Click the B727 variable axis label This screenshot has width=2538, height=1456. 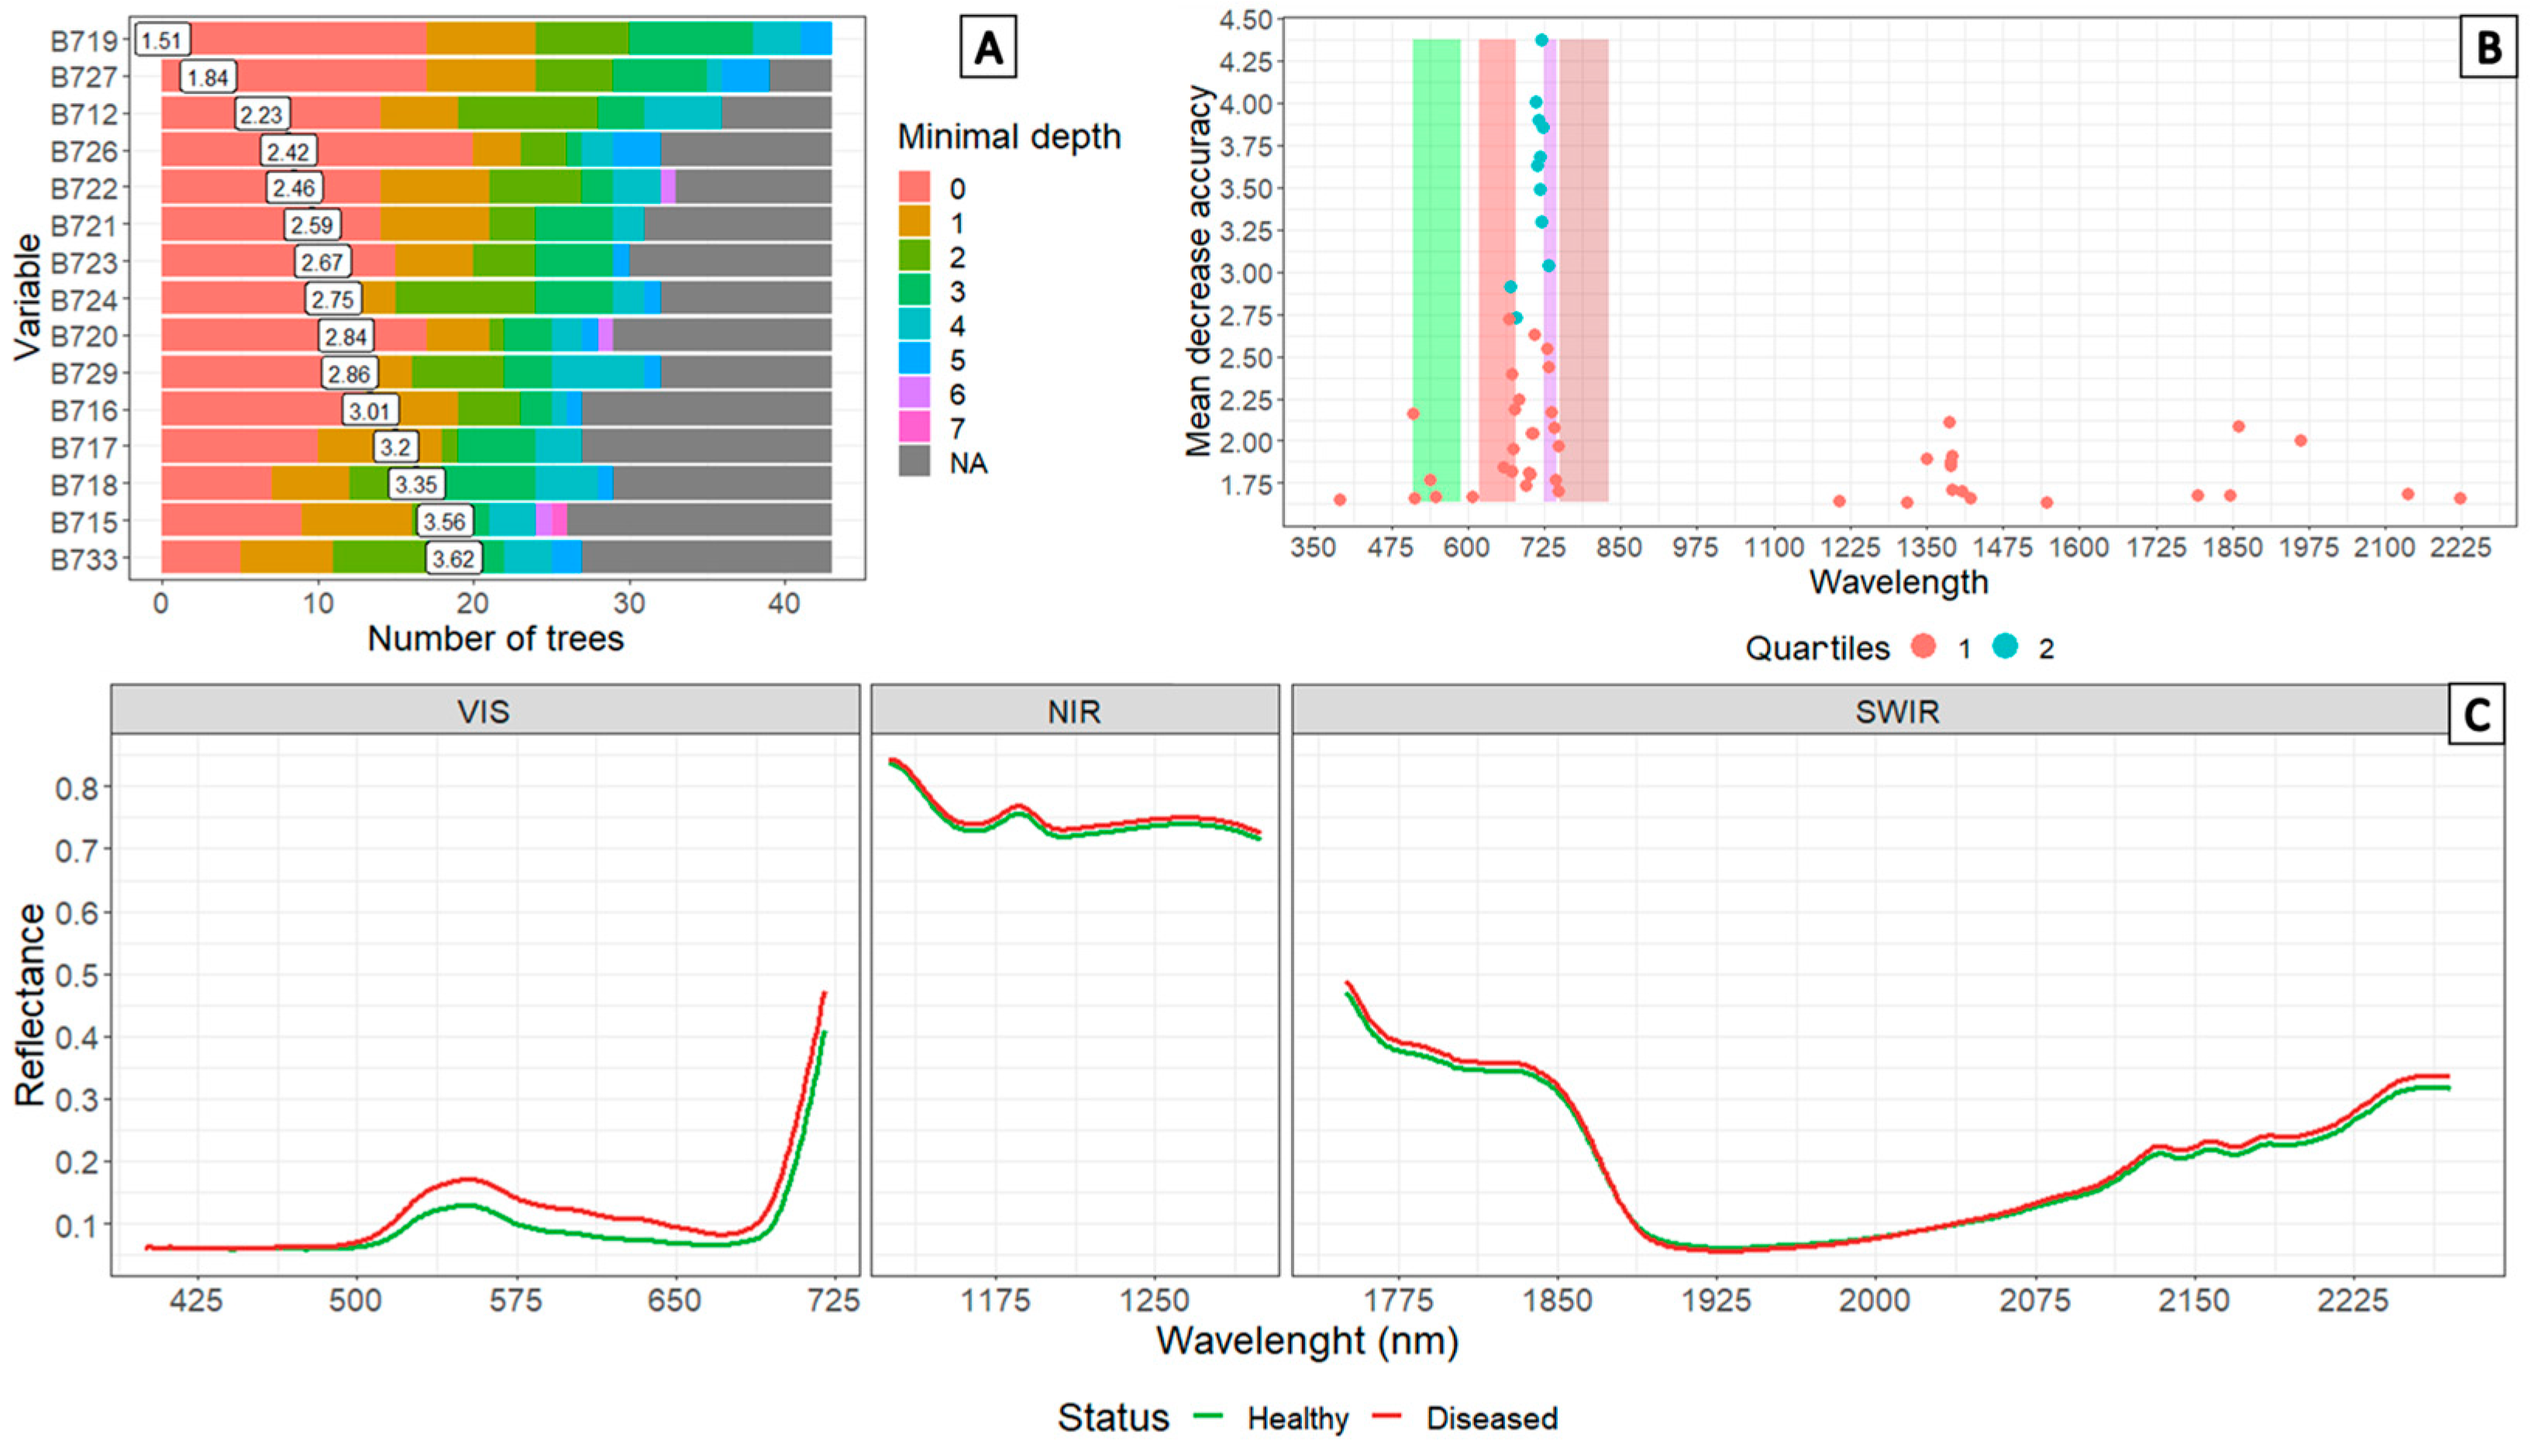(85, 77)
